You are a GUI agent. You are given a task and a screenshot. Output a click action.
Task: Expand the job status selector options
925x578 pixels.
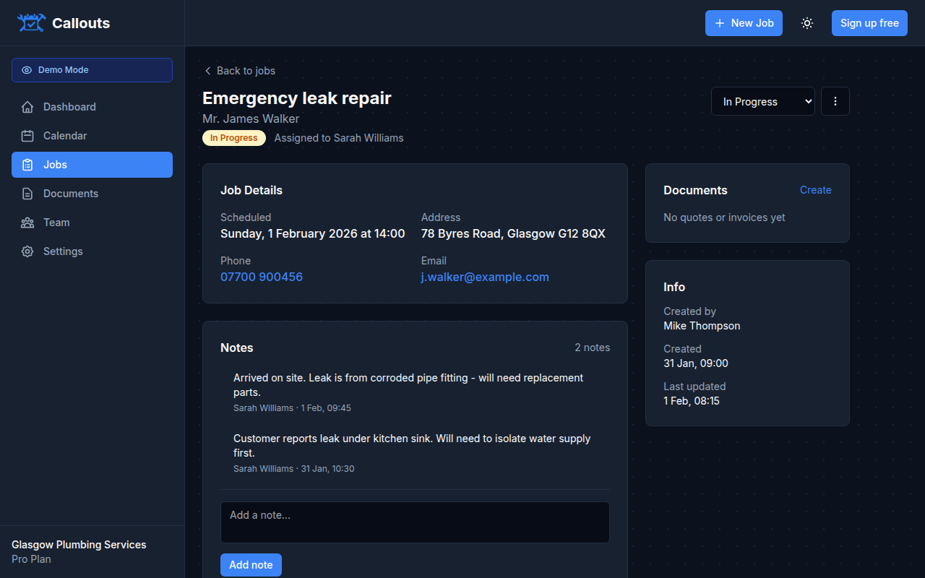click(763, 101)
